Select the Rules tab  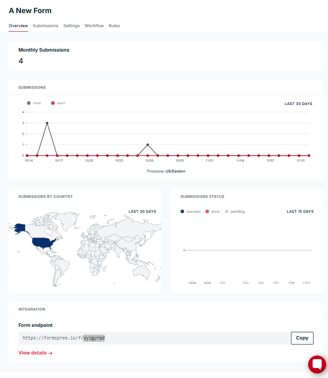click(114, 26)
